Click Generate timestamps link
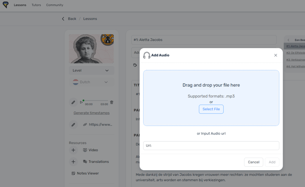Viewport: 305px width, 187px height. click(91, 113)
